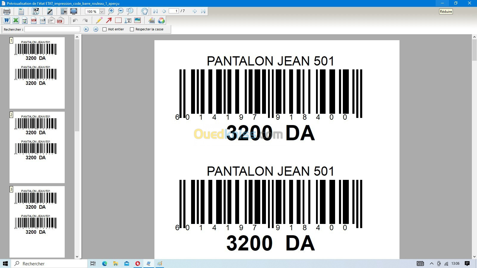Export the report to Excel
Image resolution: width=477 pixels, height=268 pixels.
pos(16,20)
